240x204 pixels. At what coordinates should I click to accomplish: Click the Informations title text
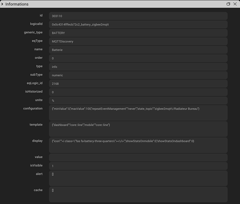17,4
